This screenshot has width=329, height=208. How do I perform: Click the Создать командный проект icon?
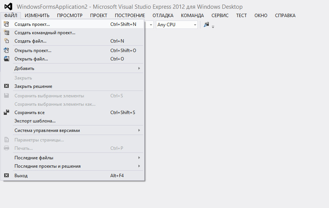click(x=6, y=32)
